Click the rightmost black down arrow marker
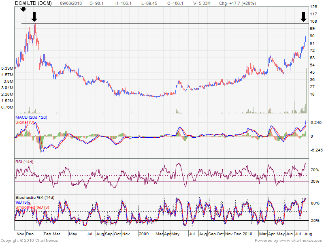 303,17
